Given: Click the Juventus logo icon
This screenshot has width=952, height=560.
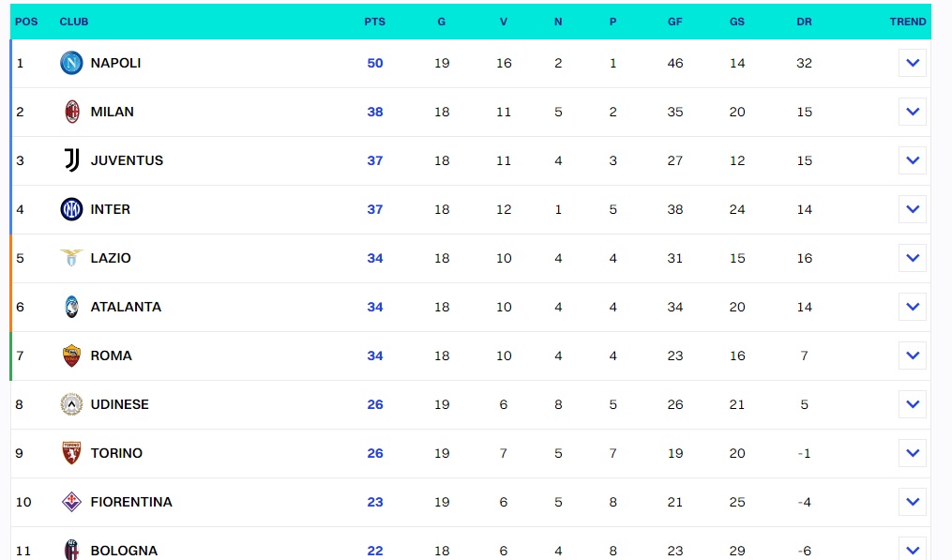Looking at the screenshot, I should (71, 160).
